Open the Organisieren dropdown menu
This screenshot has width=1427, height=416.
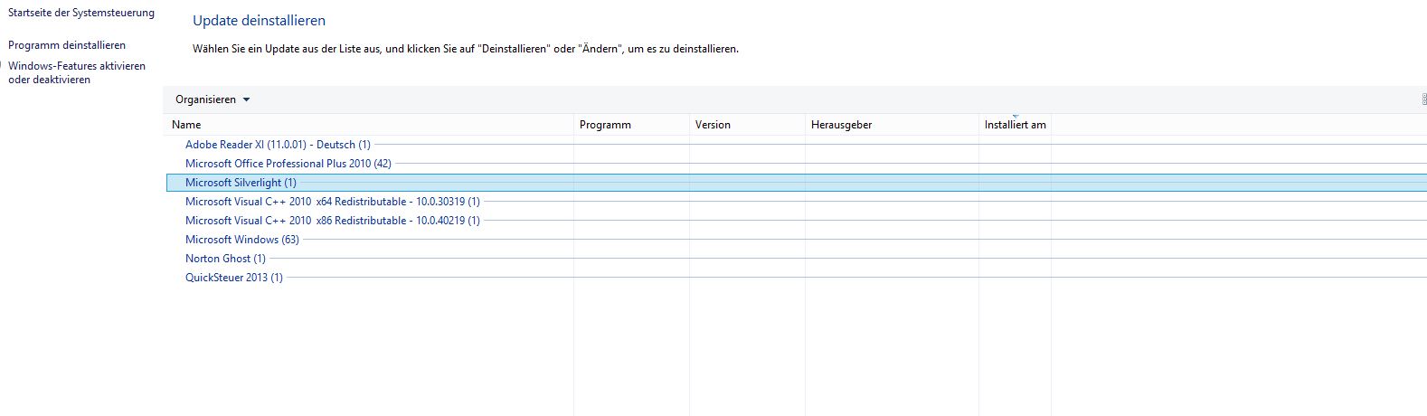coord(213,99)
